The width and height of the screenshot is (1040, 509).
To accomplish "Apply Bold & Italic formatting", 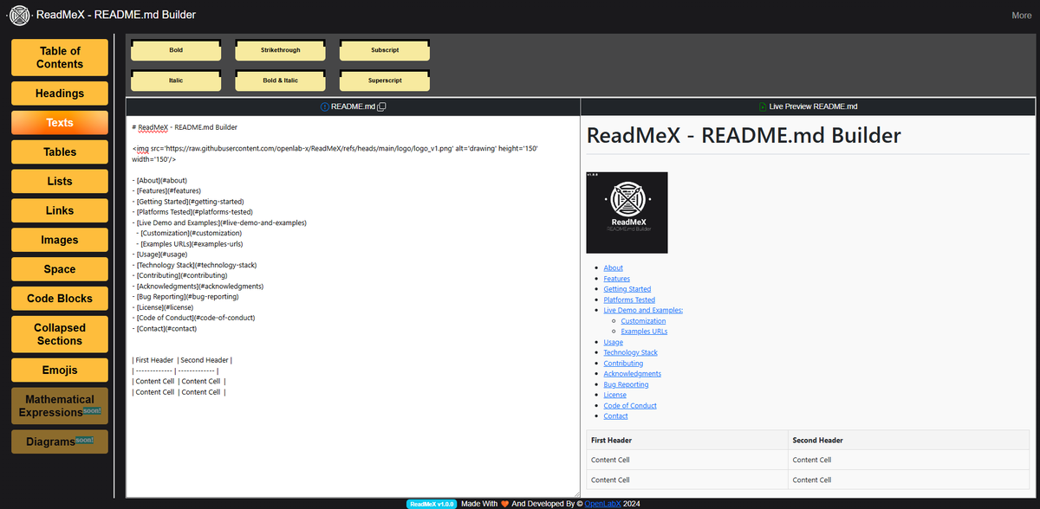I will coord(279,81).
